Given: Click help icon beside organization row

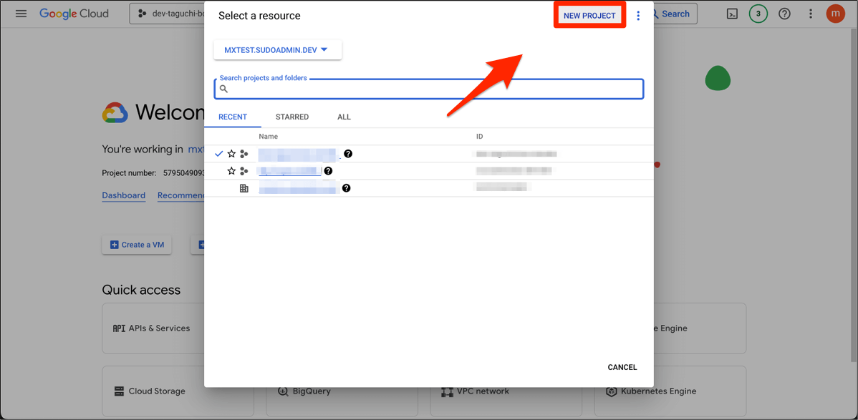Looking at the screenshot, I should pyautogui.click(x=346, y=188).
